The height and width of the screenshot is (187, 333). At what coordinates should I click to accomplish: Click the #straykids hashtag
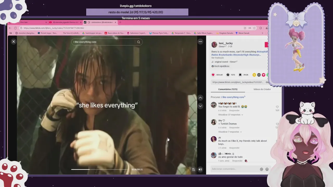[x=262, y=52]
